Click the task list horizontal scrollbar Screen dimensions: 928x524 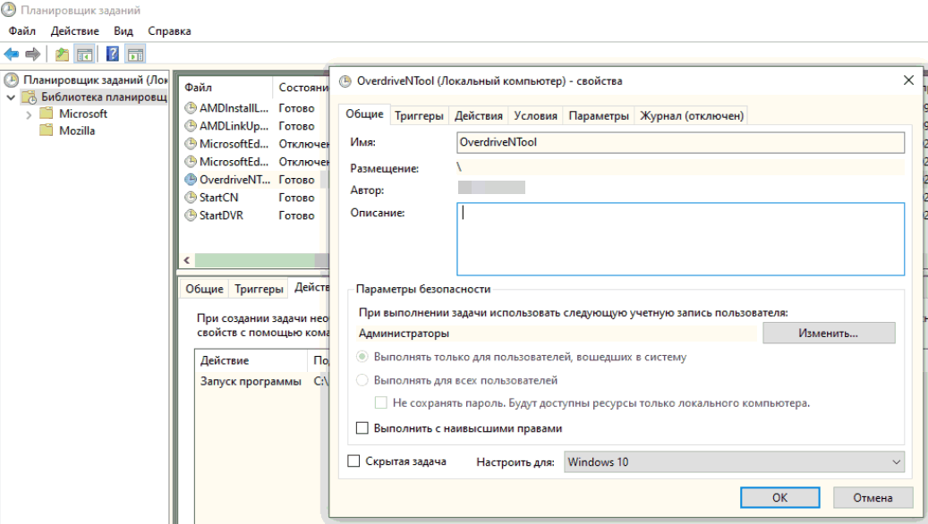click(254, 260)
